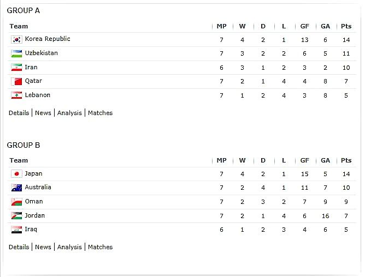Click the Pts column header in Group A
This screenshot has height=277, width=365.
[346, 26]
